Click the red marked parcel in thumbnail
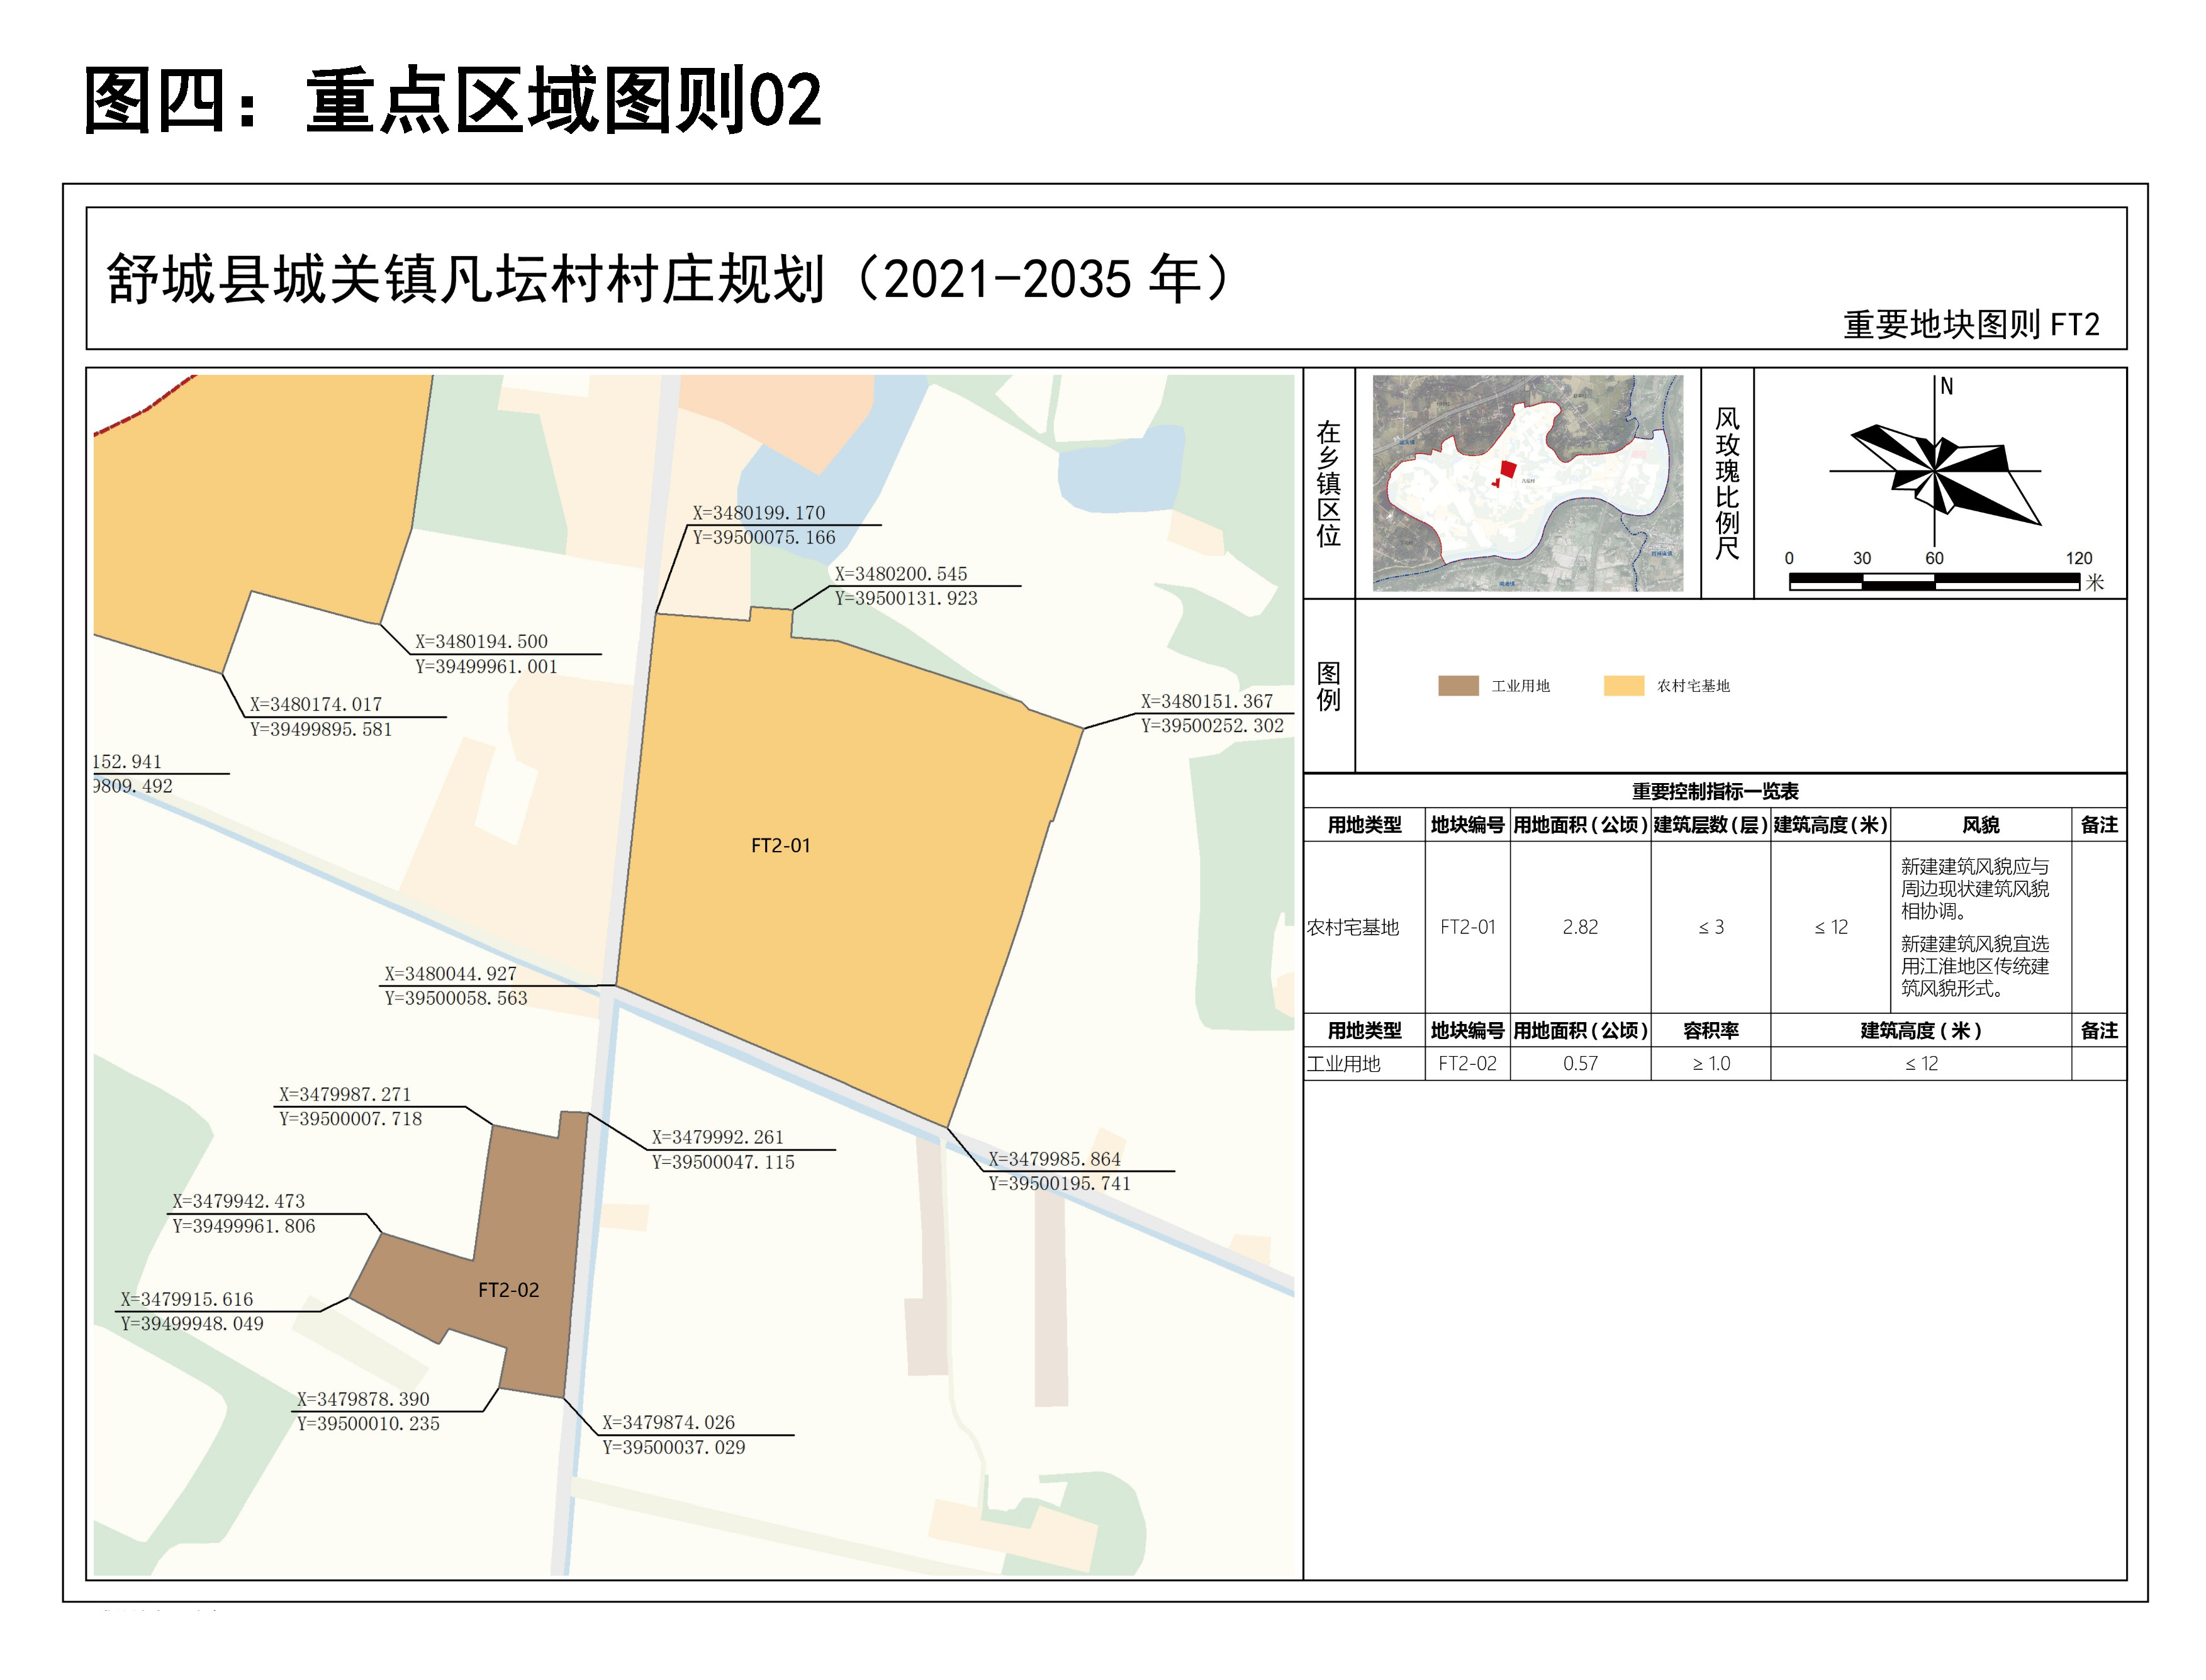2206x1680 pixels. 1508,469
